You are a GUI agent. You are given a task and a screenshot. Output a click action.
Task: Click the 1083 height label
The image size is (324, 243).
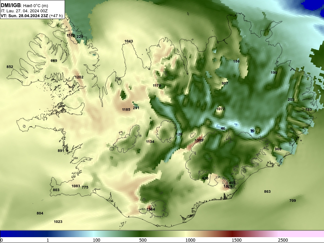pos(76,186)
